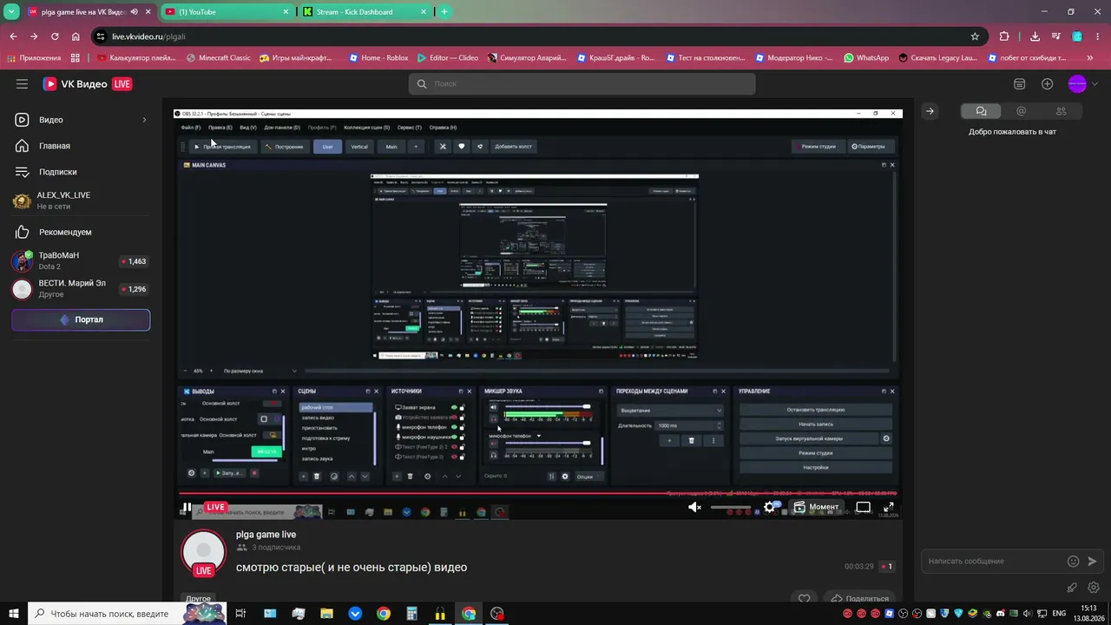Open the browser downloads panel
This screenshot has width=1111, height=625.
(1035, 36)
